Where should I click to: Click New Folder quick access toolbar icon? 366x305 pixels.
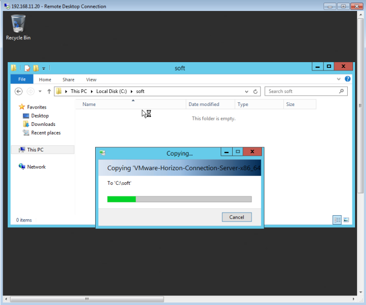pos(36,68)
